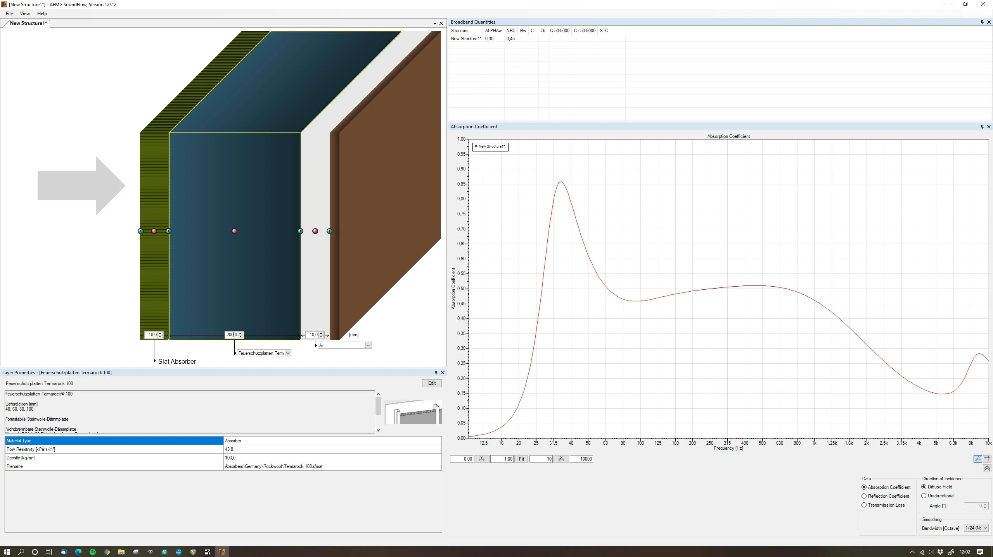Open the File menu
Screen dimensions: 993x557
tap(9, 14)
